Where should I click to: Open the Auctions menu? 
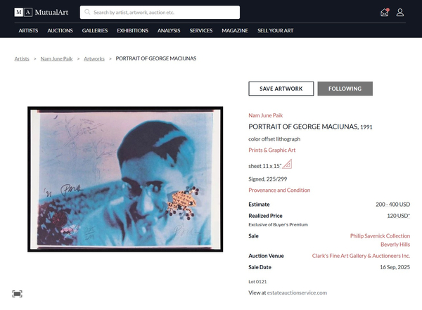tap(60, 31)
